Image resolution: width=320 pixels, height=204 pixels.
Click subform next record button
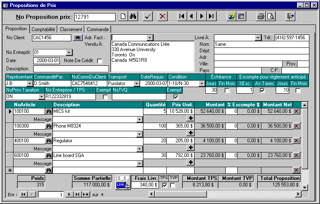[x=69, y=195]
